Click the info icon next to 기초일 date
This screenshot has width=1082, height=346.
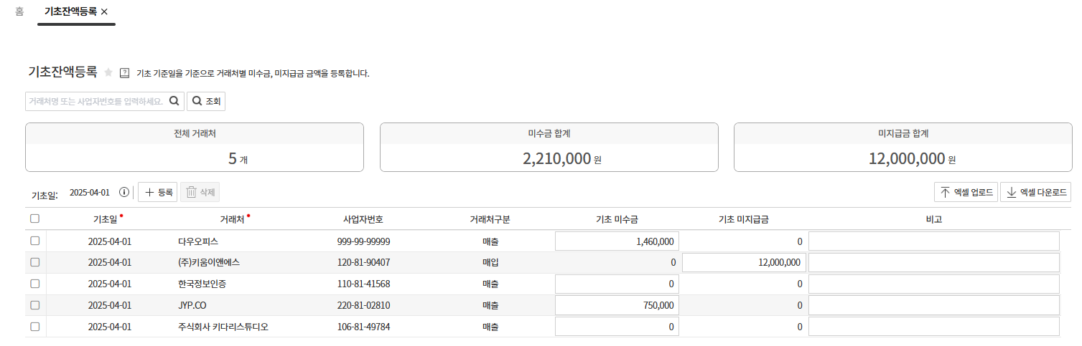(x=124, y=192)
